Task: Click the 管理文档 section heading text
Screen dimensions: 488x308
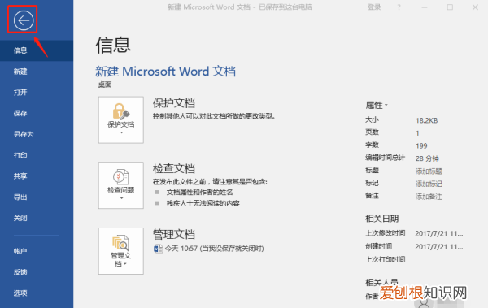Action: [x=174, y=234]
